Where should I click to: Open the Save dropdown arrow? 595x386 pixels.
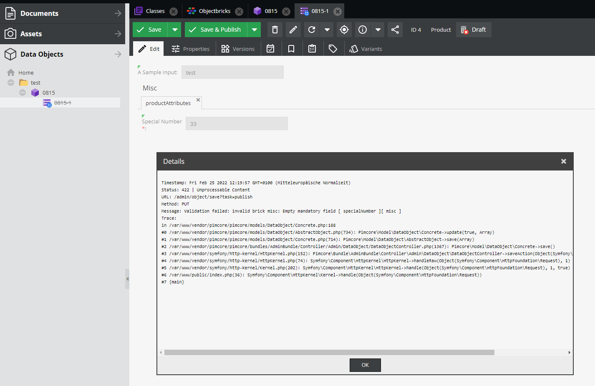point(174,30)
